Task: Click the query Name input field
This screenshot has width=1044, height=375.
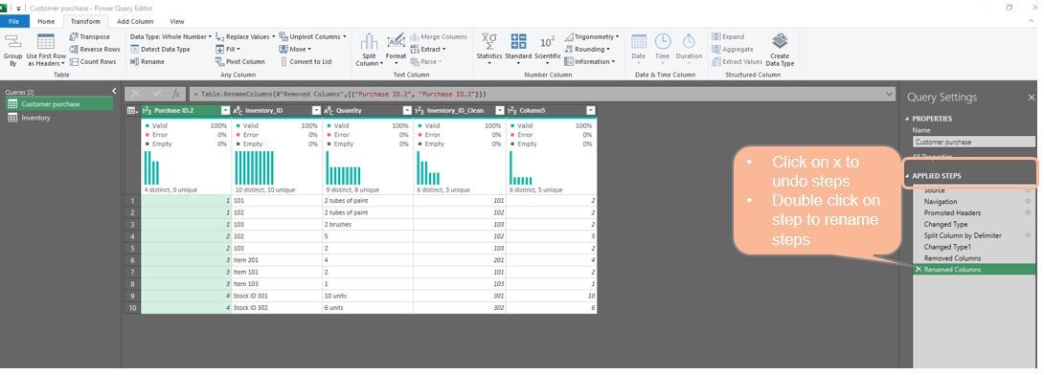Action: pyautogui.click(x=974, y=142)
